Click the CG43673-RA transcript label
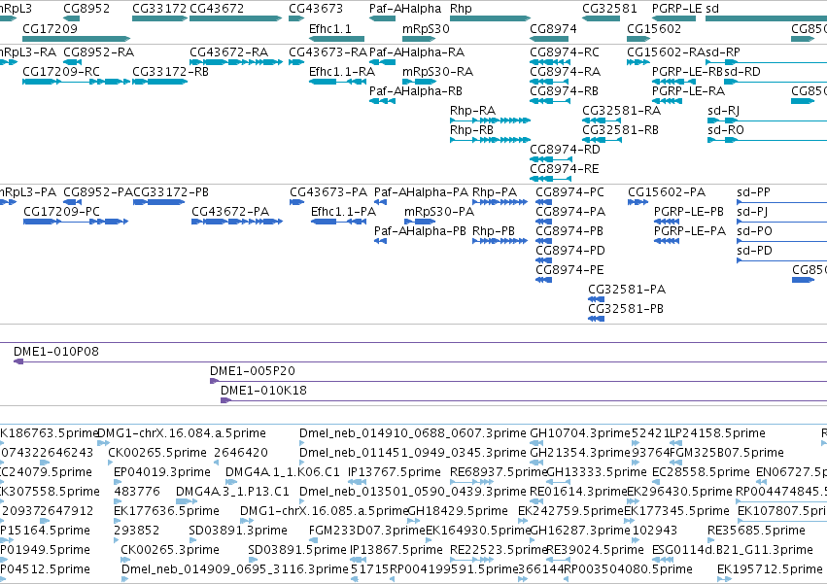The image size is (827, 584). [x=328, y=52]
